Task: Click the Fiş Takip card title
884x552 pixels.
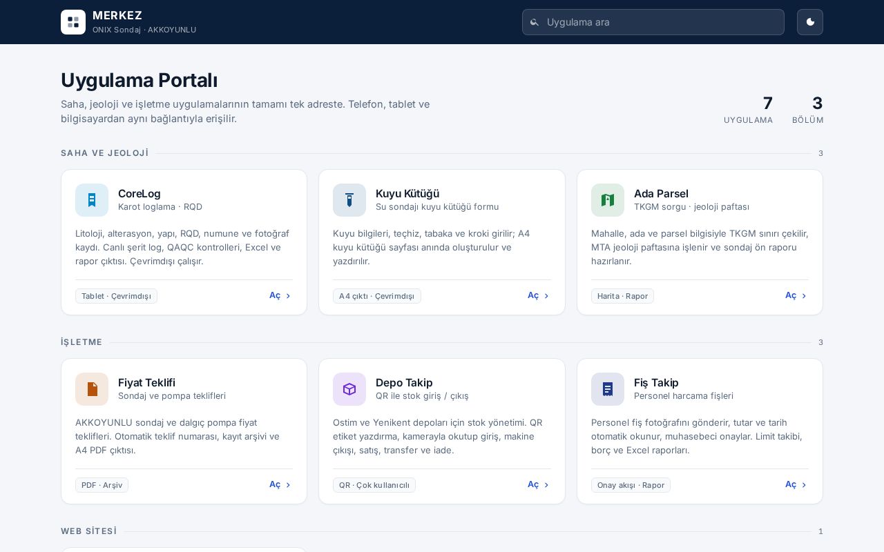Action: (656, 382)
